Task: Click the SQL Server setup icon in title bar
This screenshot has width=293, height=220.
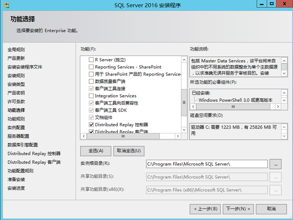Action: pyautogui.click(x=7, y=5)
